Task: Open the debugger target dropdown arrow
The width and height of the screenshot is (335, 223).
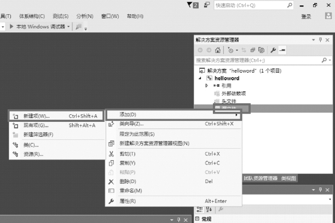Action: click(x=68, y=27)
